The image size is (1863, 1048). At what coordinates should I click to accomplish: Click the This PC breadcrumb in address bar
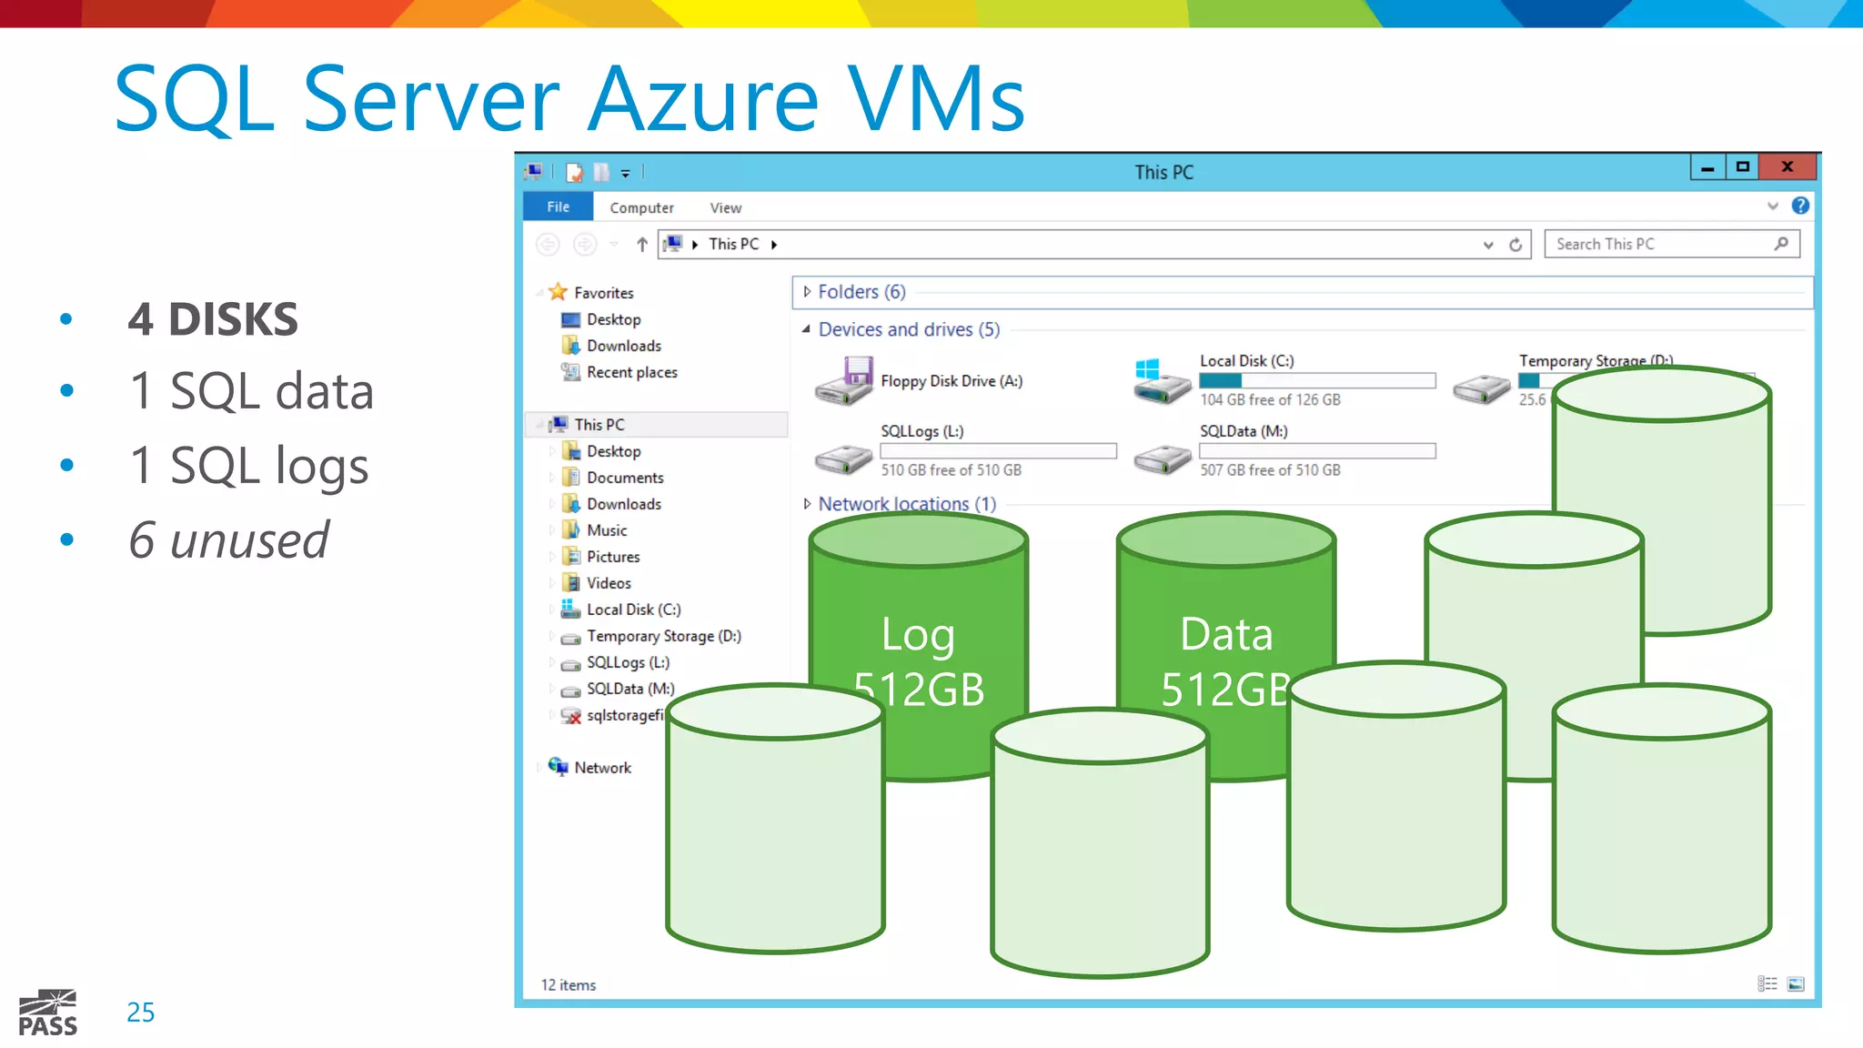(733, 244)
